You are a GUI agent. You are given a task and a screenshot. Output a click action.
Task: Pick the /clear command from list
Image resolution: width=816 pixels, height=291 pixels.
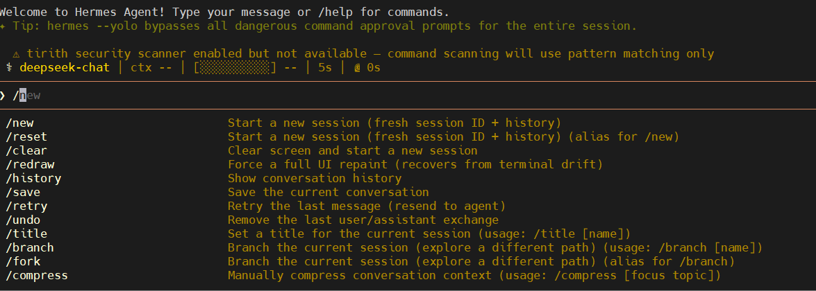click(x=26, y=150)
